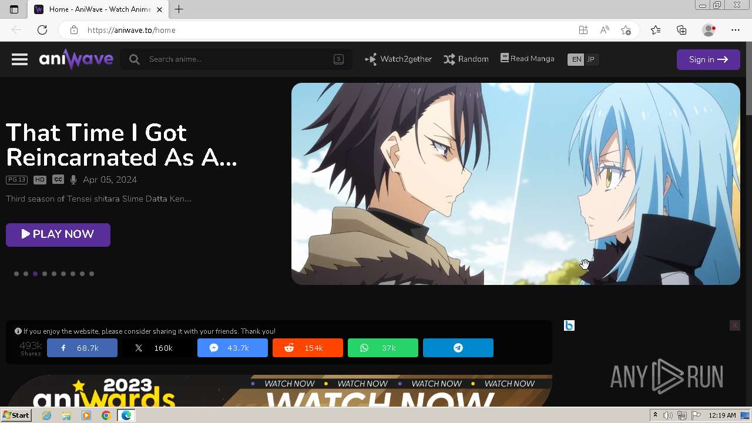Open Internet Explorer from taskbar
Image resolution: width=752 pixels, height=423 pixels.
tap(47, 415)
